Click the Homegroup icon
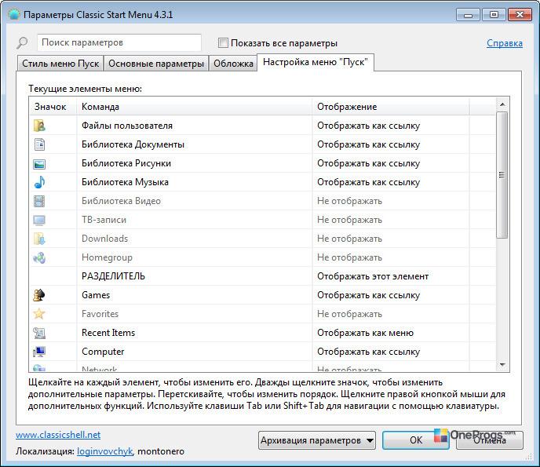This screenshot has height=467, width=540. point(39,257)
